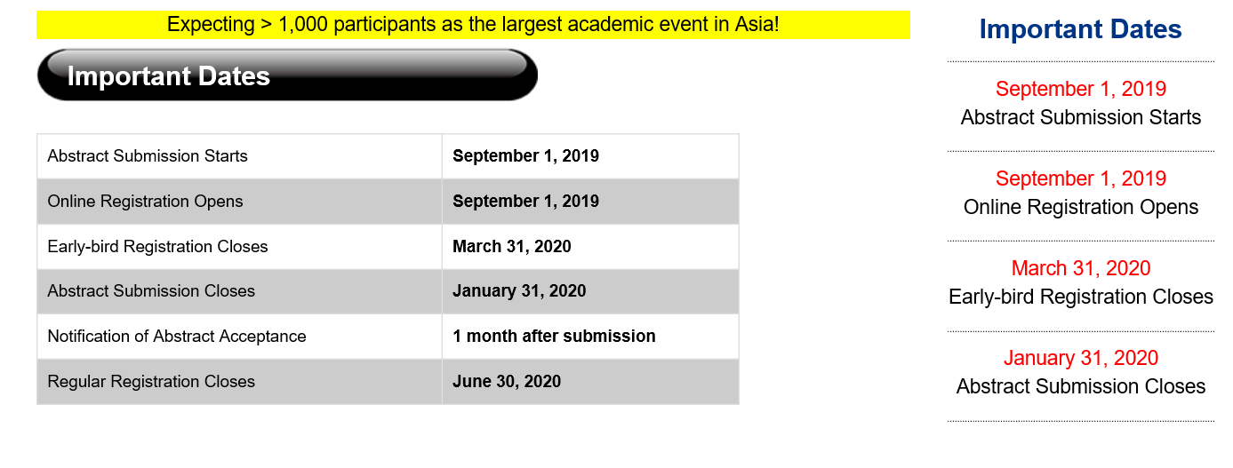This screenshot has height=468, width=1233.
Task: Open the sidebar Online Registration Opens entry
Action: pyautogui.click(x=1081, y=207)
